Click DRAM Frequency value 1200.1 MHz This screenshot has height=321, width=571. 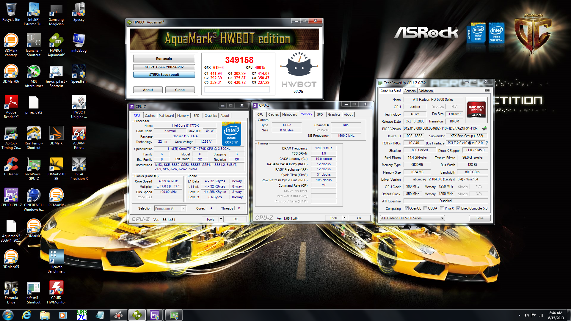click(x=324, y=148)
